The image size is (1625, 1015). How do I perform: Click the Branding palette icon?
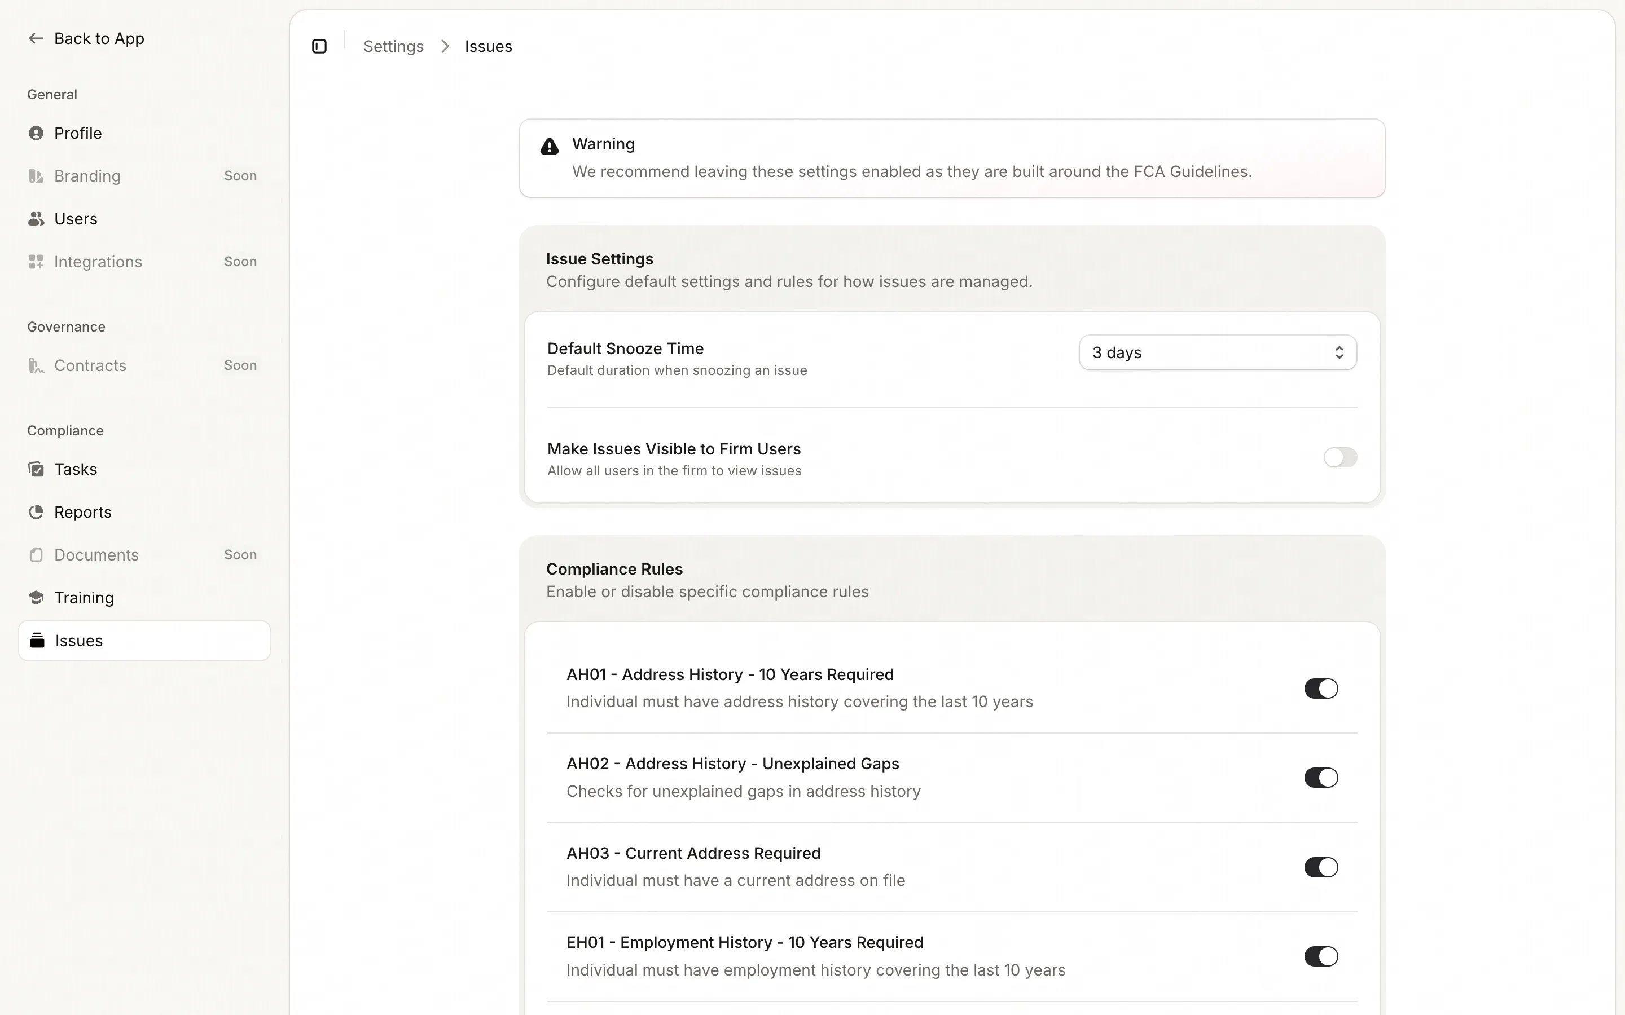click(x=36, y=176)
